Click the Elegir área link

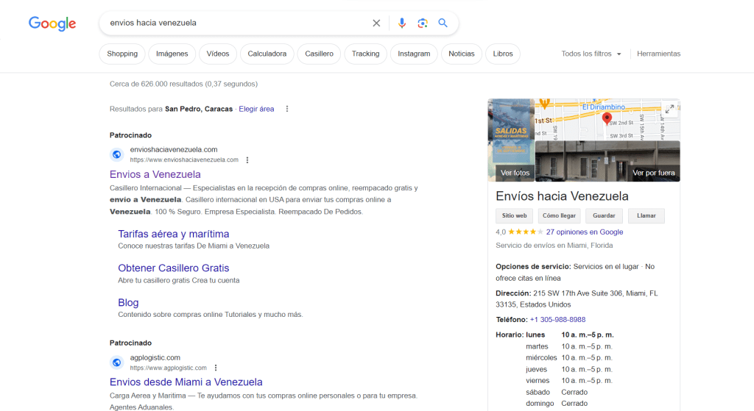256,109
